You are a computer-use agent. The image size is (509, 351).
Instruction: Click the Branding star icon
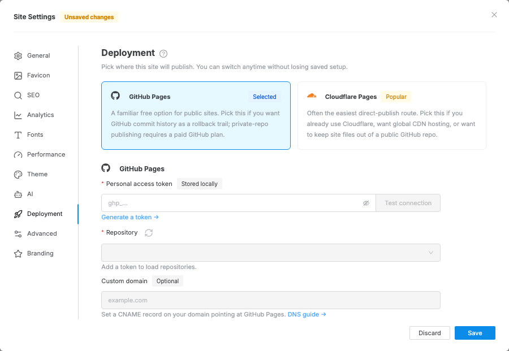[18, 254]
